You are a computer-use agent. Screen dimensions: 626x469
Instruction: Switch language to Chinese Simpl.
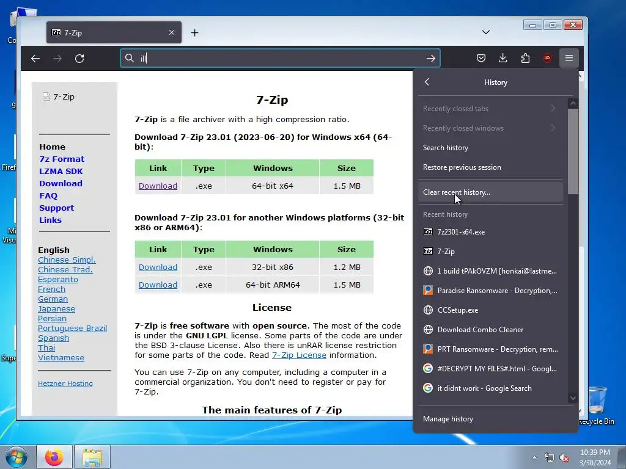click(x=67, y=260)
